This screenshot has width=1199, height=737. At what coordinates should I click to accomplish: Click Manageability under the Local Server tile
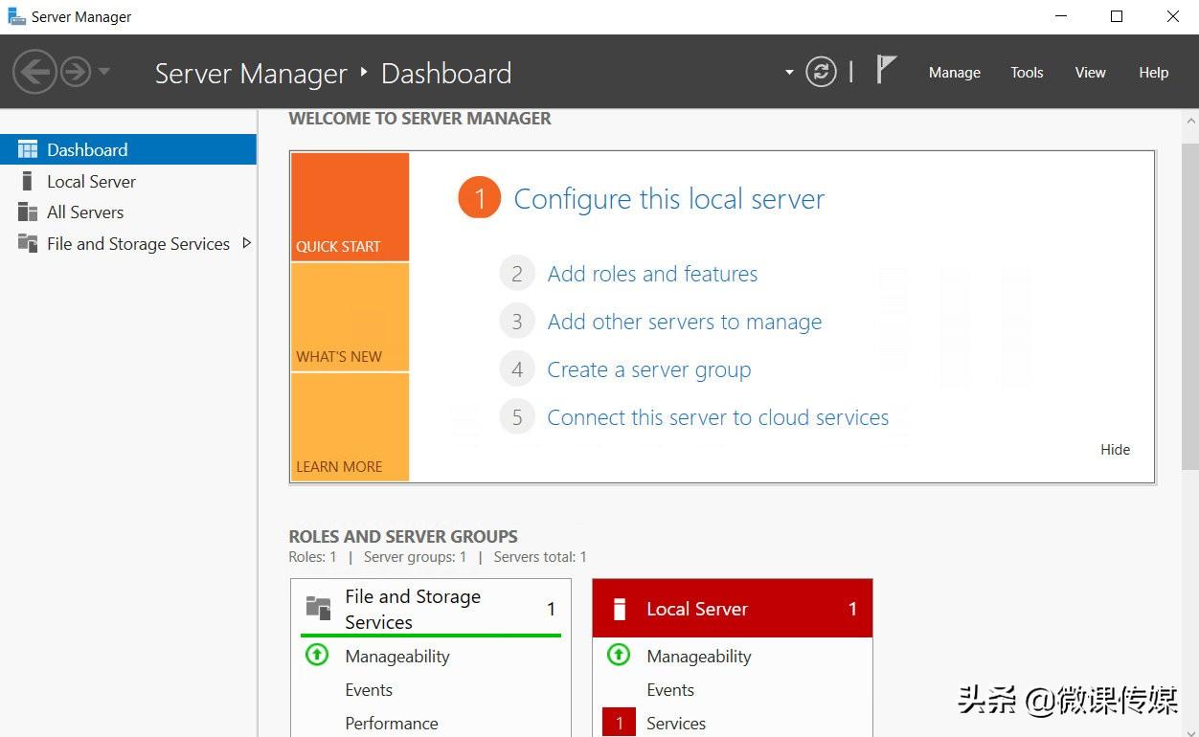tap(699, 656)
